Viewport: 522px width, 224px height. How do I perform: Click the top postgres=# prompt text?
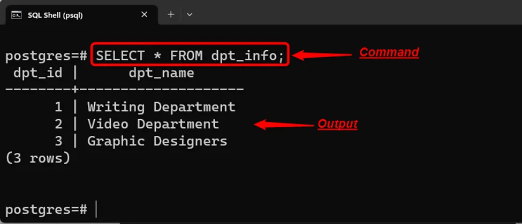click(x=46, y=56)
